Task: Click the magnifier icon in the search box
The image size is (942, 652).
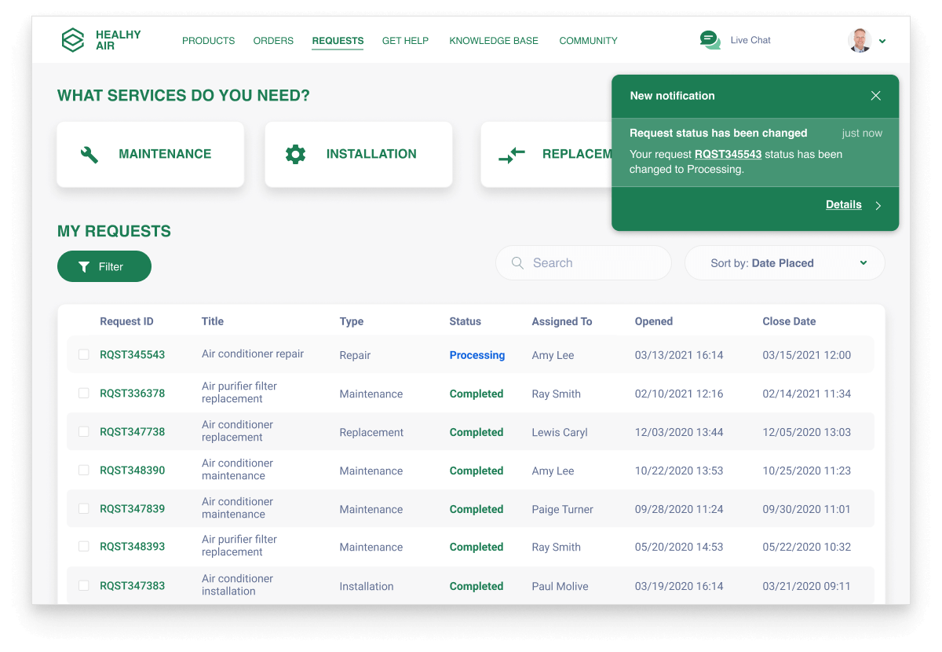Action: [517, 263]
